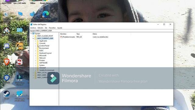Maximize the Editor del Registro window
The width and height of the screenshot is (195, 110).
(x=164, y=24)
